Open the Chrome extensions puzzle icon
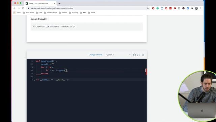Viewport: 216px width, 122px height. [192, 8]
